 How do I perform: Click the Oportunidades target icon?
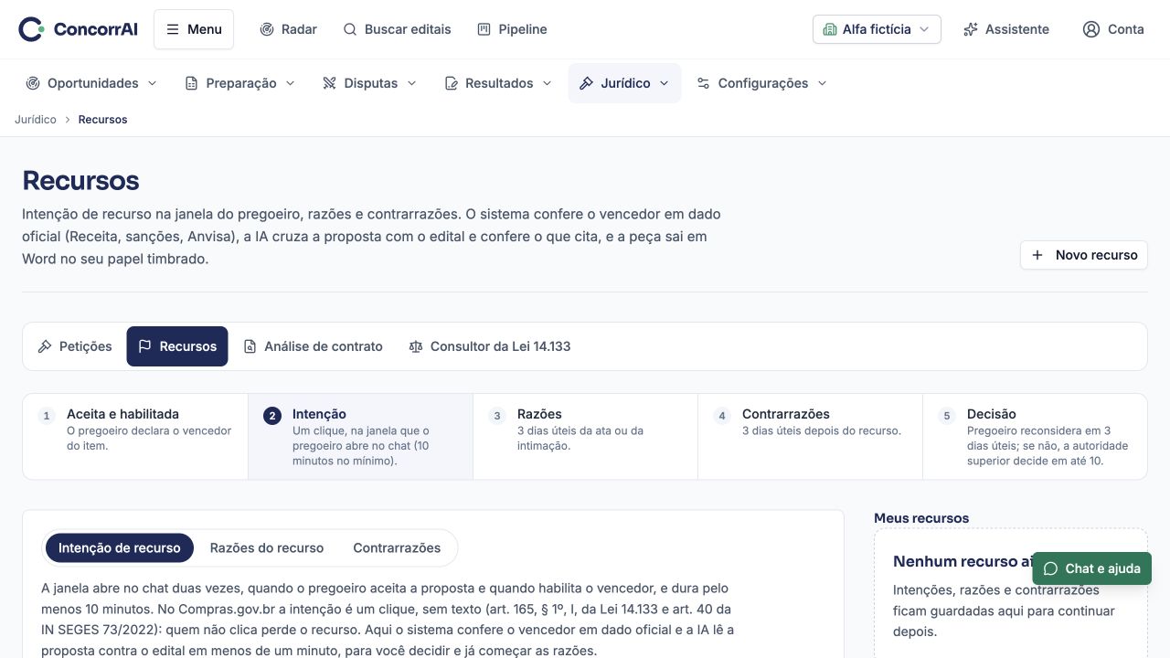click(x=33, y=83)
